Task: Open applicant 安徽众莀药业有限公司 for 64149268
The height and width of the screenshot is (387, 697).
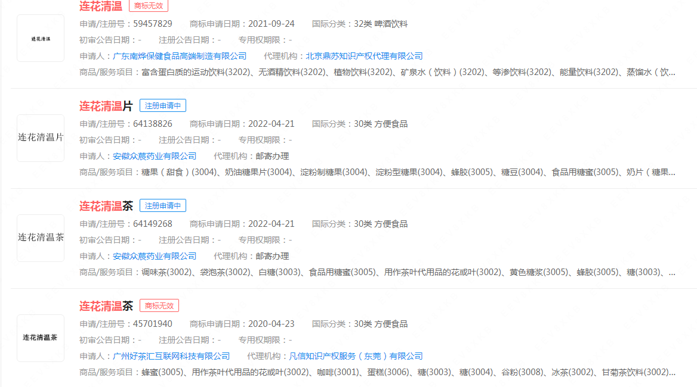Action: coord(154,256)
